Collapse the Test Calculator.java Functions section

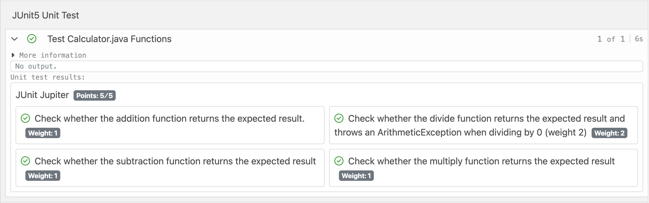pos(14,39)
